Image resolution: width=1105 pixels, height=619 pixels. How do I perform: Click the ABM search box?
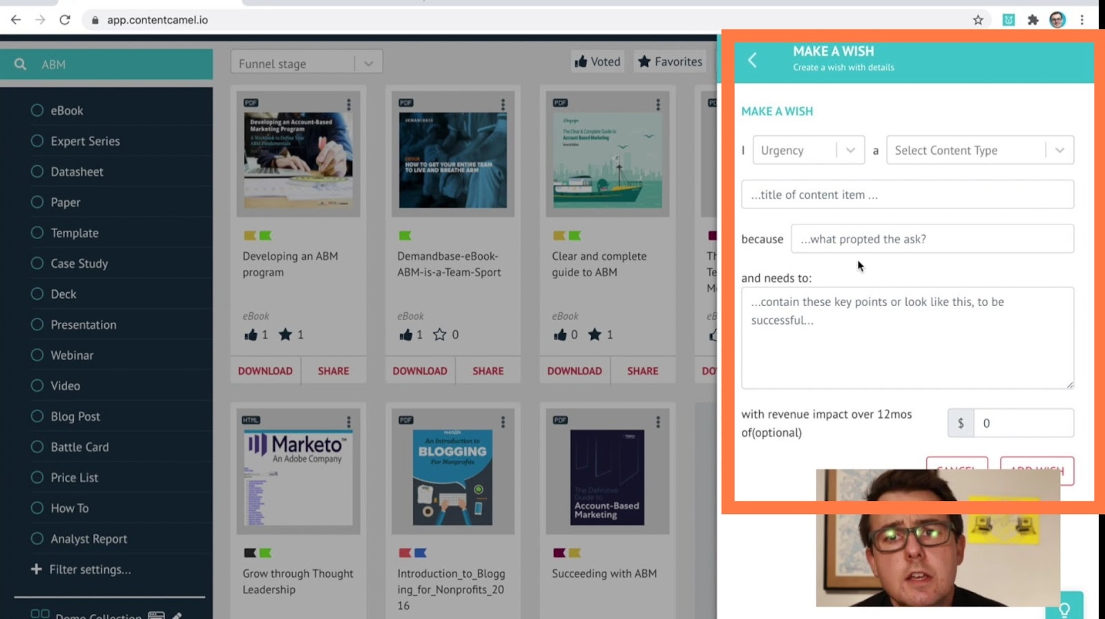pos(106,64)
